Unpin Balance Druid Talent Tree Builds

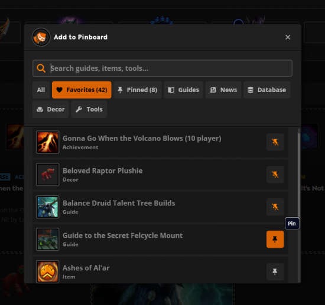coord(275,207)
